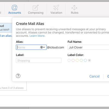Click the 'have 0 of 3 aliases' text

tap(13, 88)
